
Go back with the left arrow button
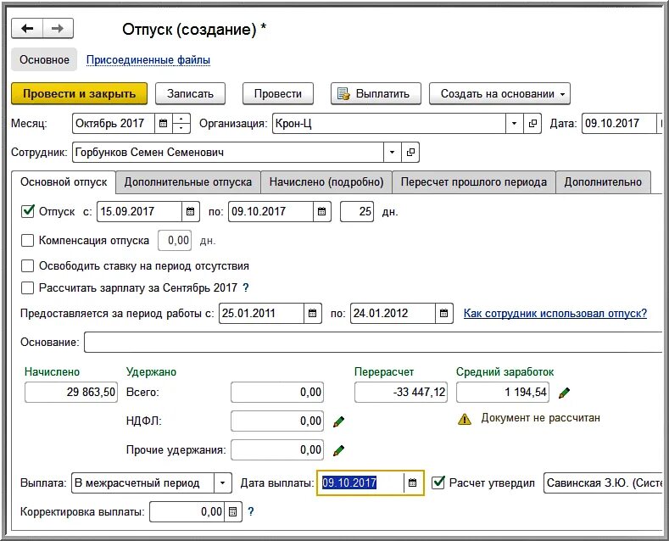[27, 29]
